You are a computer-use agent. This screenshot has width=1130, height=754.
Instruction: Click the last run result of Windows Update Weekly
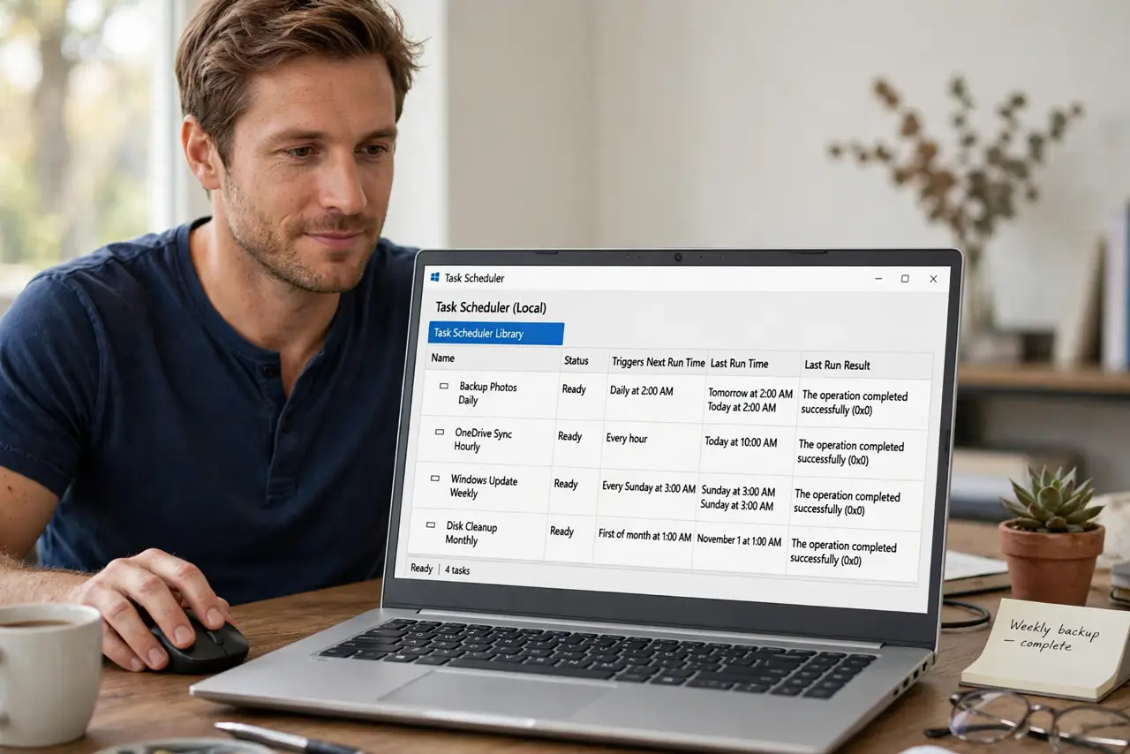pyautogui.click(x=847, y=502)
